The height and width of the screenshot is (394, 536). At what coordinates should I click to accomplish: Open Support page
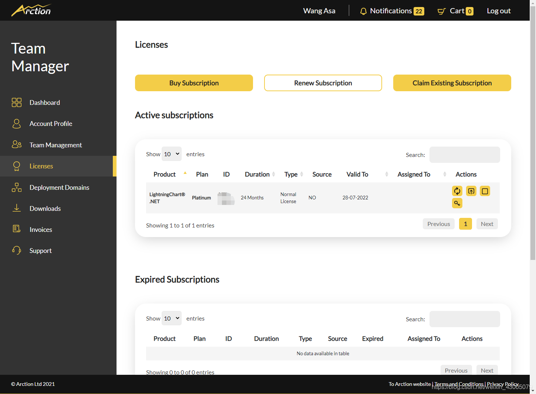(x=40, y=251)
